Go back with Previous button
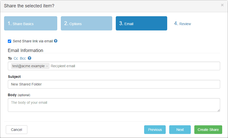 [155, 130]
